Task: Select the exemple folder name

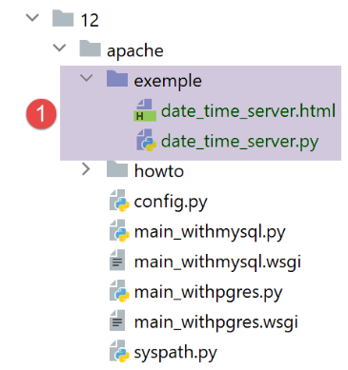Action: pos(168,81)
